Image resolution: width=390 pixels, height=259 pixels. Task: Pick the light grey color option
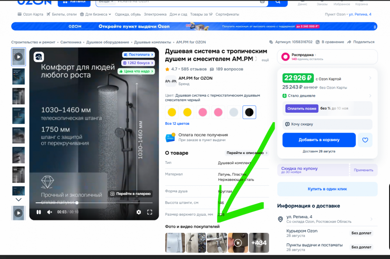(x=234, y=112)
